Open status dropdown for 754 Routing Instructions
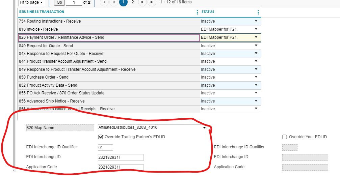340x176 pixels. pyautogui.click(x=256, y=21)
